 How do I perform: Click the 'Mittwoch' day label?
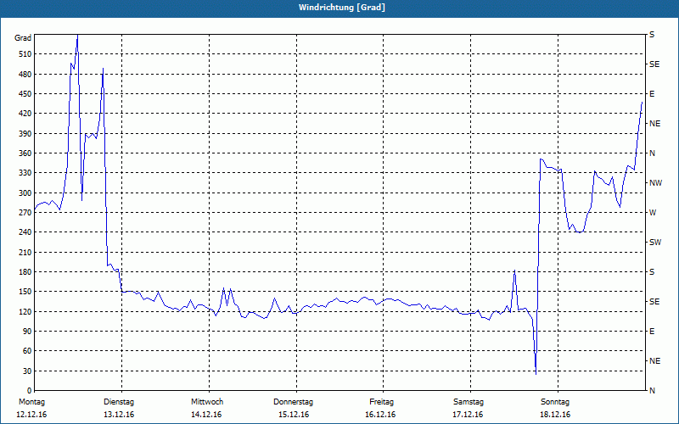(207, 402)
